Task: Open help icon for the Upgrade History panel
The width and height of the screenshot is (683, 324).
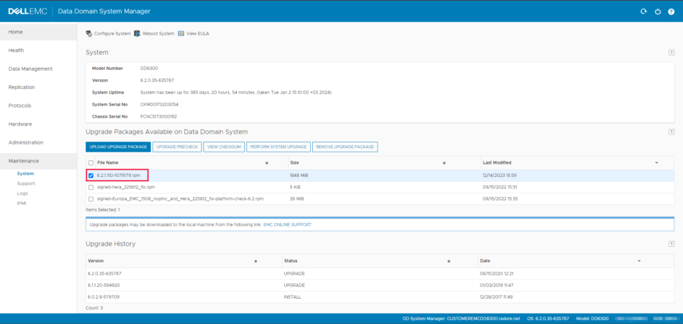Action: point(671,244)
